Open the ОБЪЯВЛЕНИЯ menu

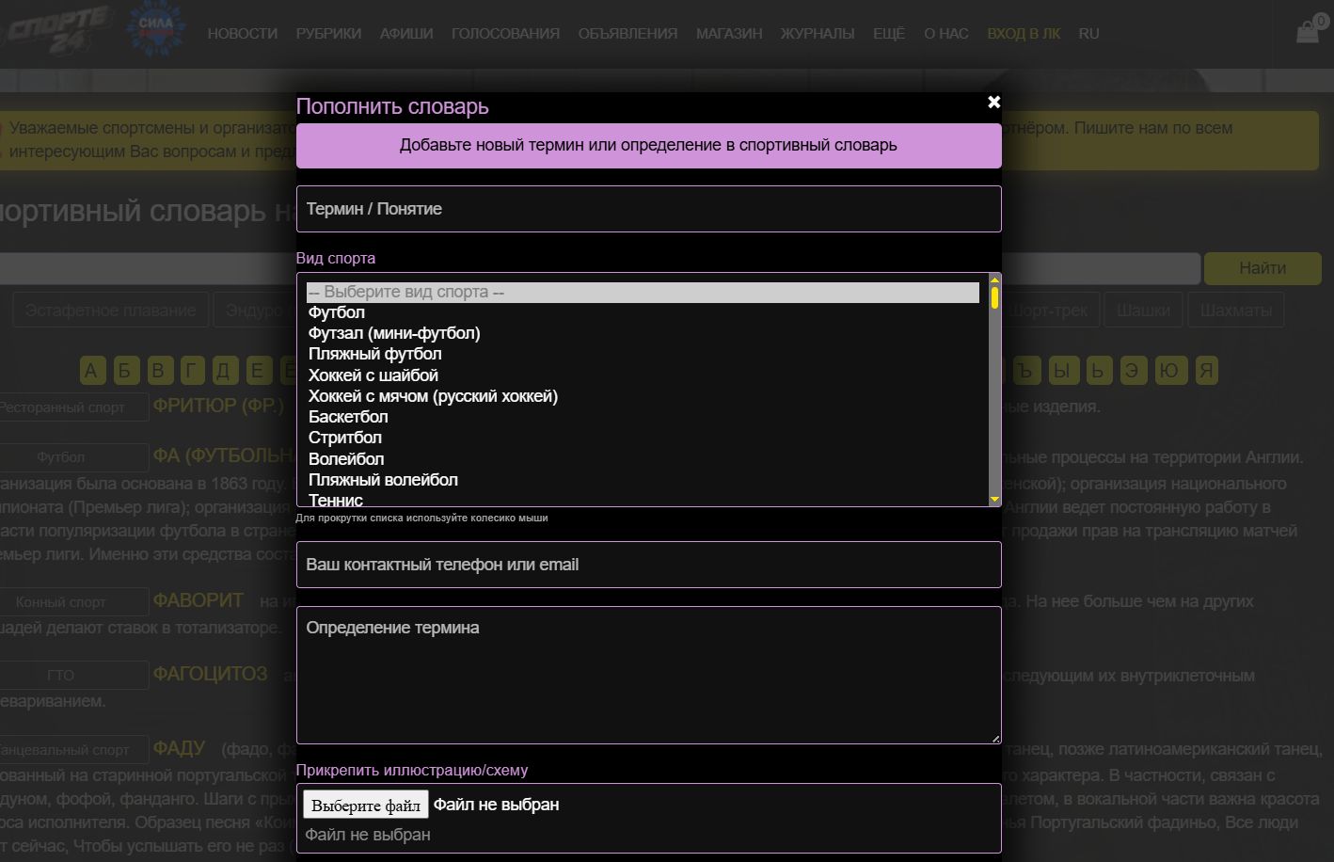click(x=627, y=34)
